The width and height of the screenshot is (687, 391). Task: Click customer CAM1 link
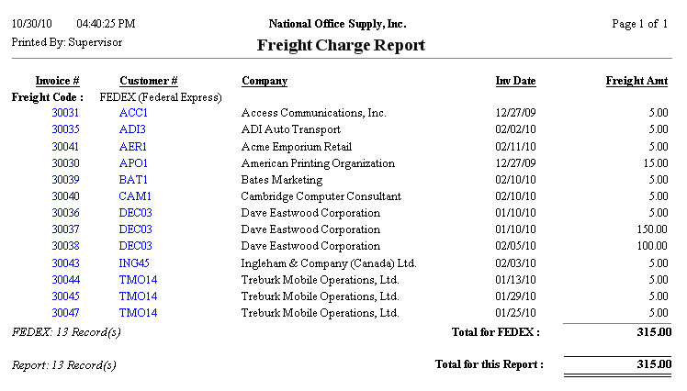point(136,196)
